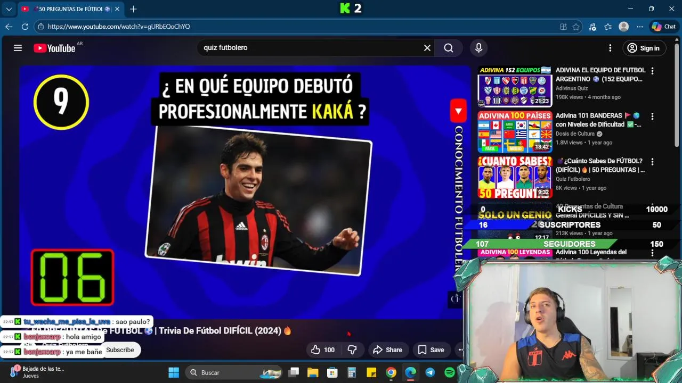Image resolution: width=682 pixels, height=383 pixels.
Task: Clear the search query with the X
Action: pyautogui.click(x=427, y=48)
